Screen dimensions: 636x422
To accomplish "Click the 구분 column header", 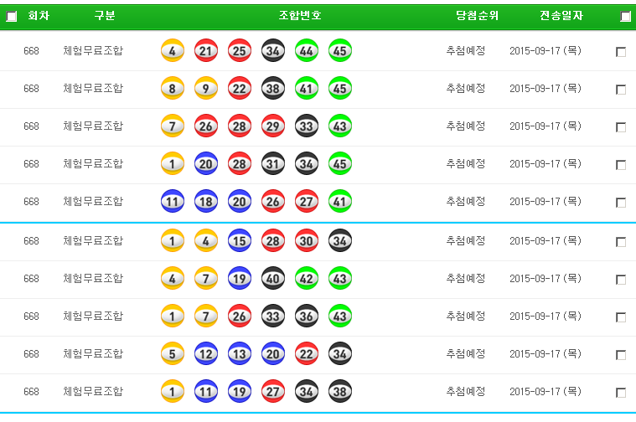I will [105, 16].
